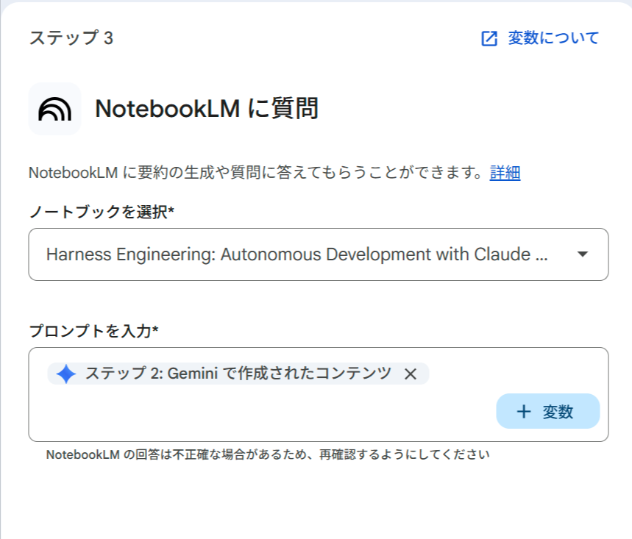The image size is (632, 539).
Task: Focus the プロンプトを入力 text field
Action: point(319,394)
